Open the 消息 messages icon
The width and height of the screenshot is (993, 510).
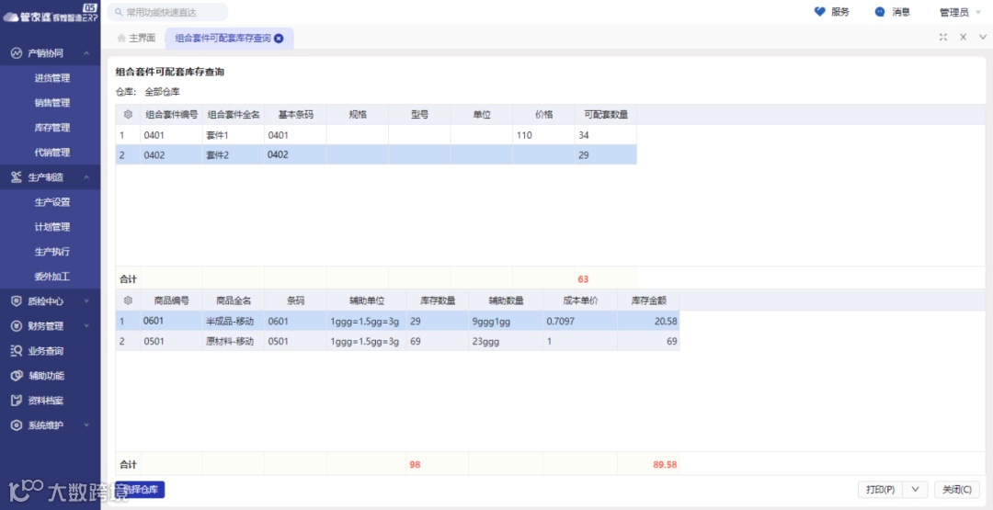[x=880, y=12]
